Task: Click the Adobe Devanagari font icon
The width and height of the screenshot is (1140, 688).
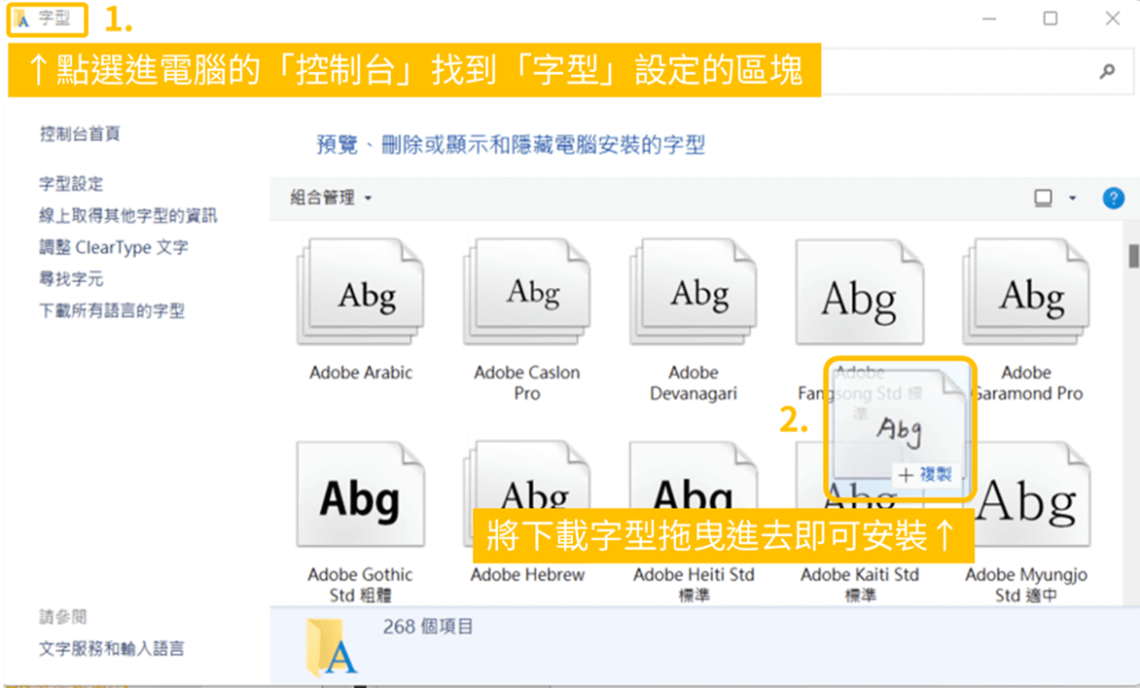Action: 694,294
